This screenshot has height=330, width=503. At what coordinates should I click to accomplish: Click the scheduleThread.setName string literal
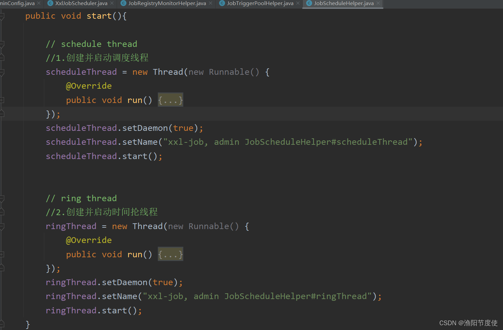tap(288, 142)
